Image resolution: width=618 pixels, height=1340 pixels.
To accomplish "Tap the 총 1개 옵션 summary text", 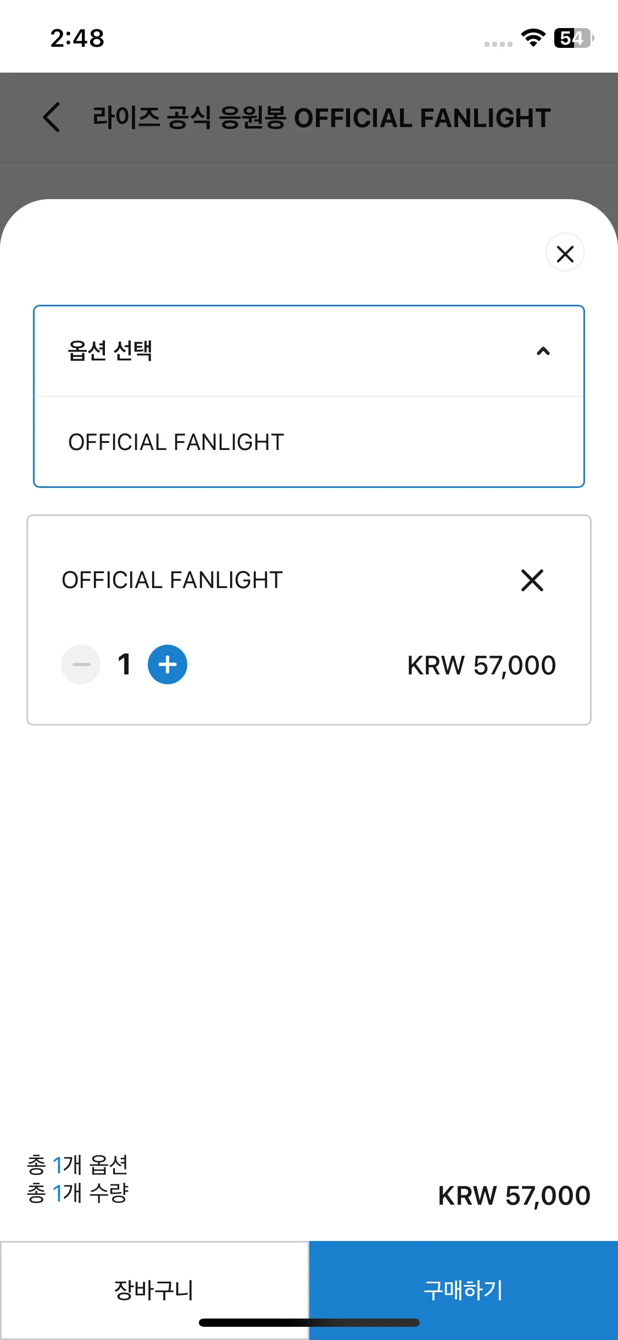I will coord(77,1165).
